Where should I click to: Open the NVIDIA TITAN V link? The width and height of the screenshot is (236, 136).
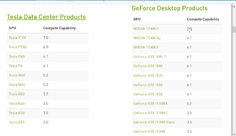pyautogui.click(x=146, y=29)
